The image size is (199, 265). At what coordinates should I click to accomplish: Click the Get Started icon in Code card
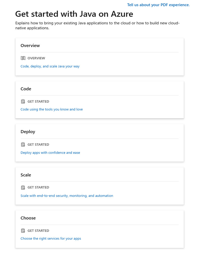coord(23,101)
